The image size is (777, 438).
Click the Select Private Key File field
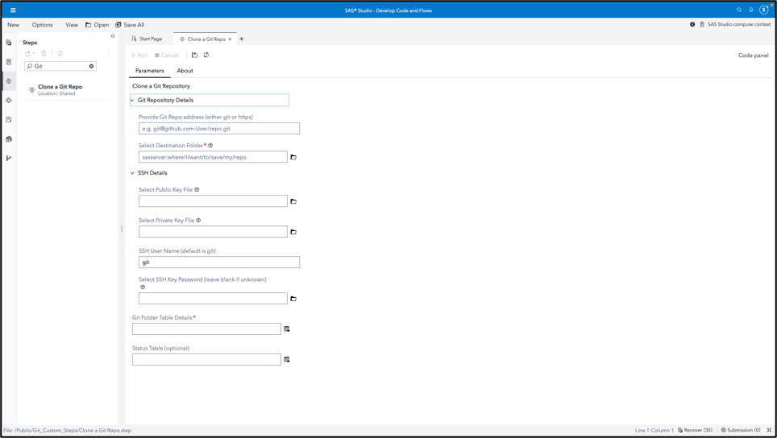click(213, 232)
